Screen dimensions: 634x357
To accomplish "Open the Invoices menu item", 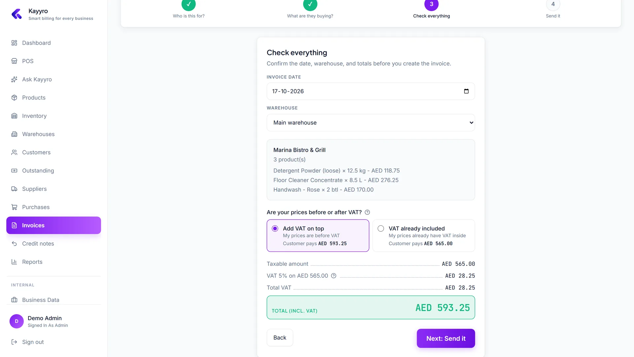I will point(53,225).
